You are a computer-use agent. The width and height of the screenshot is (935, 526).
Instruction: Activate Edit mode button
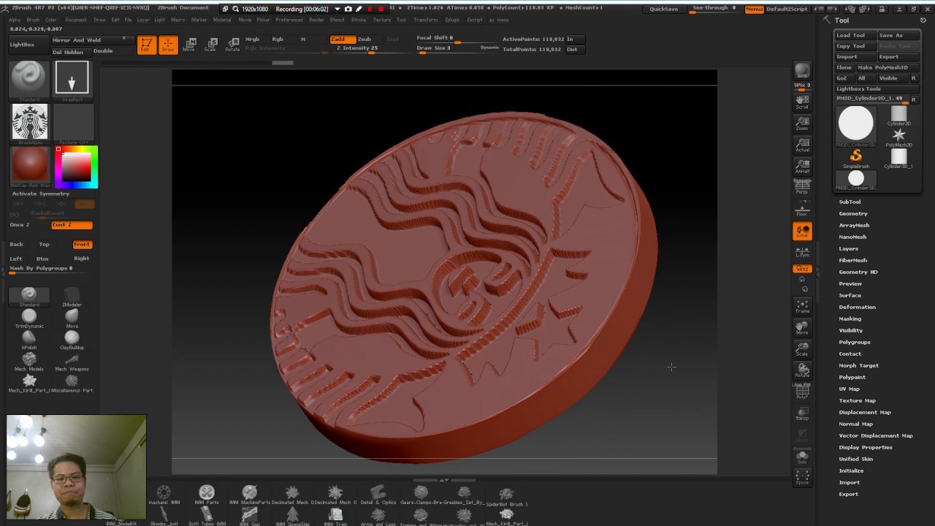(147, 45)
